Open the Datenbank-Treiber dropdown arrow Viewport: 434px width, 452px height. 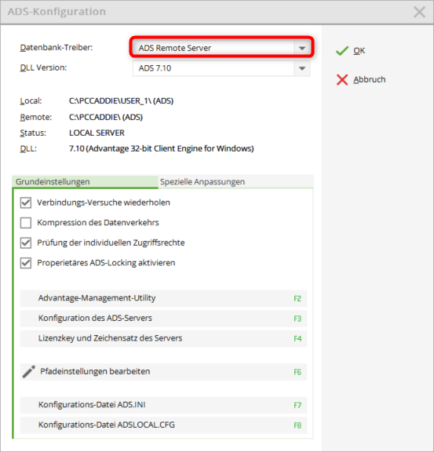(302, 48)
